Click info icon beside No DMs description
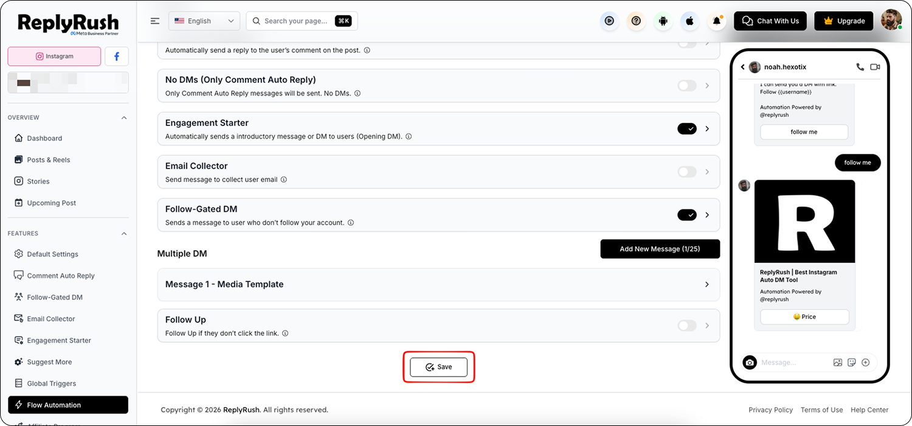 (358, 94)
